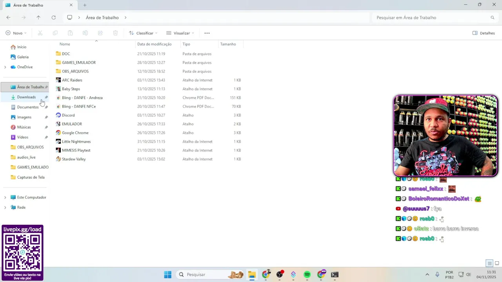The image size is (502, 282).
Task: Sort by the Tipo column header
Action: pyautogui.click(x=186, y=44)
